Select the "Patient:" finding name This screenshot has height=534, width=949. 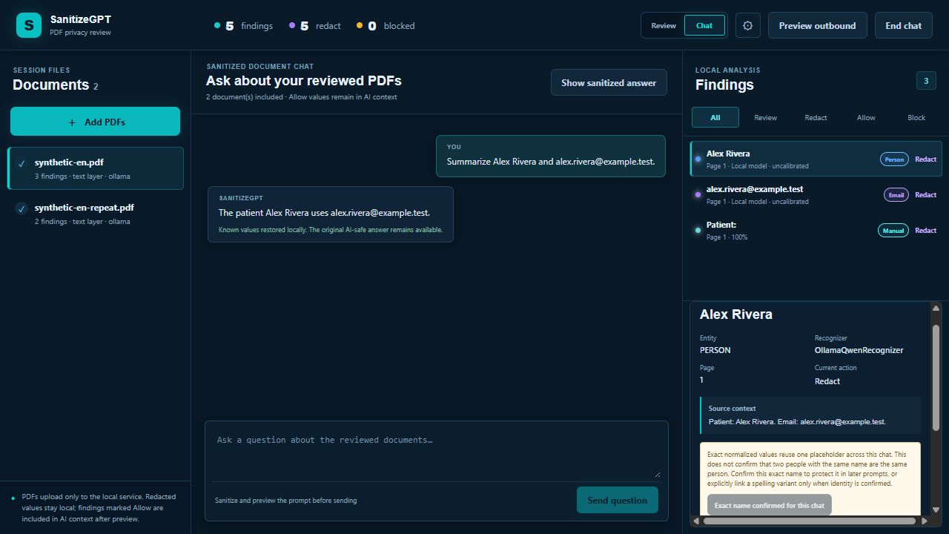pos(721,225)
